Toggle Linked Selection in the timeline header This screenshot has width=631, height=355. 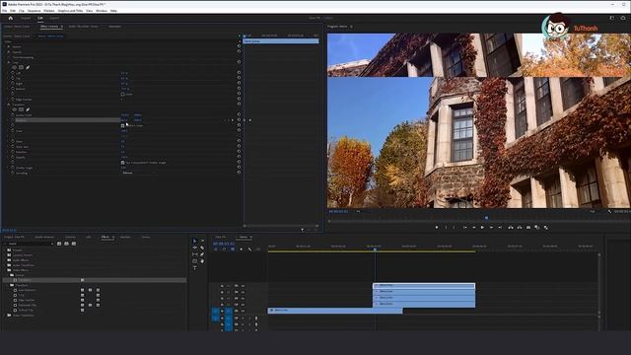[x=233, y=249]
